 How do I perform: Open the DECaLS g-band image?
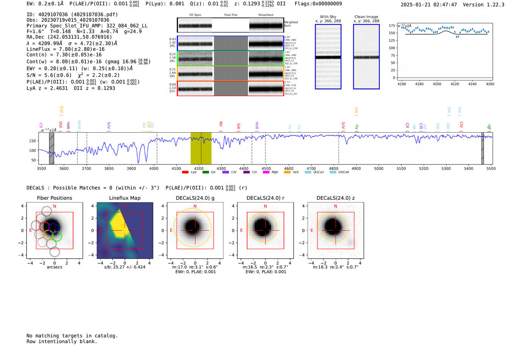point(195,231)
